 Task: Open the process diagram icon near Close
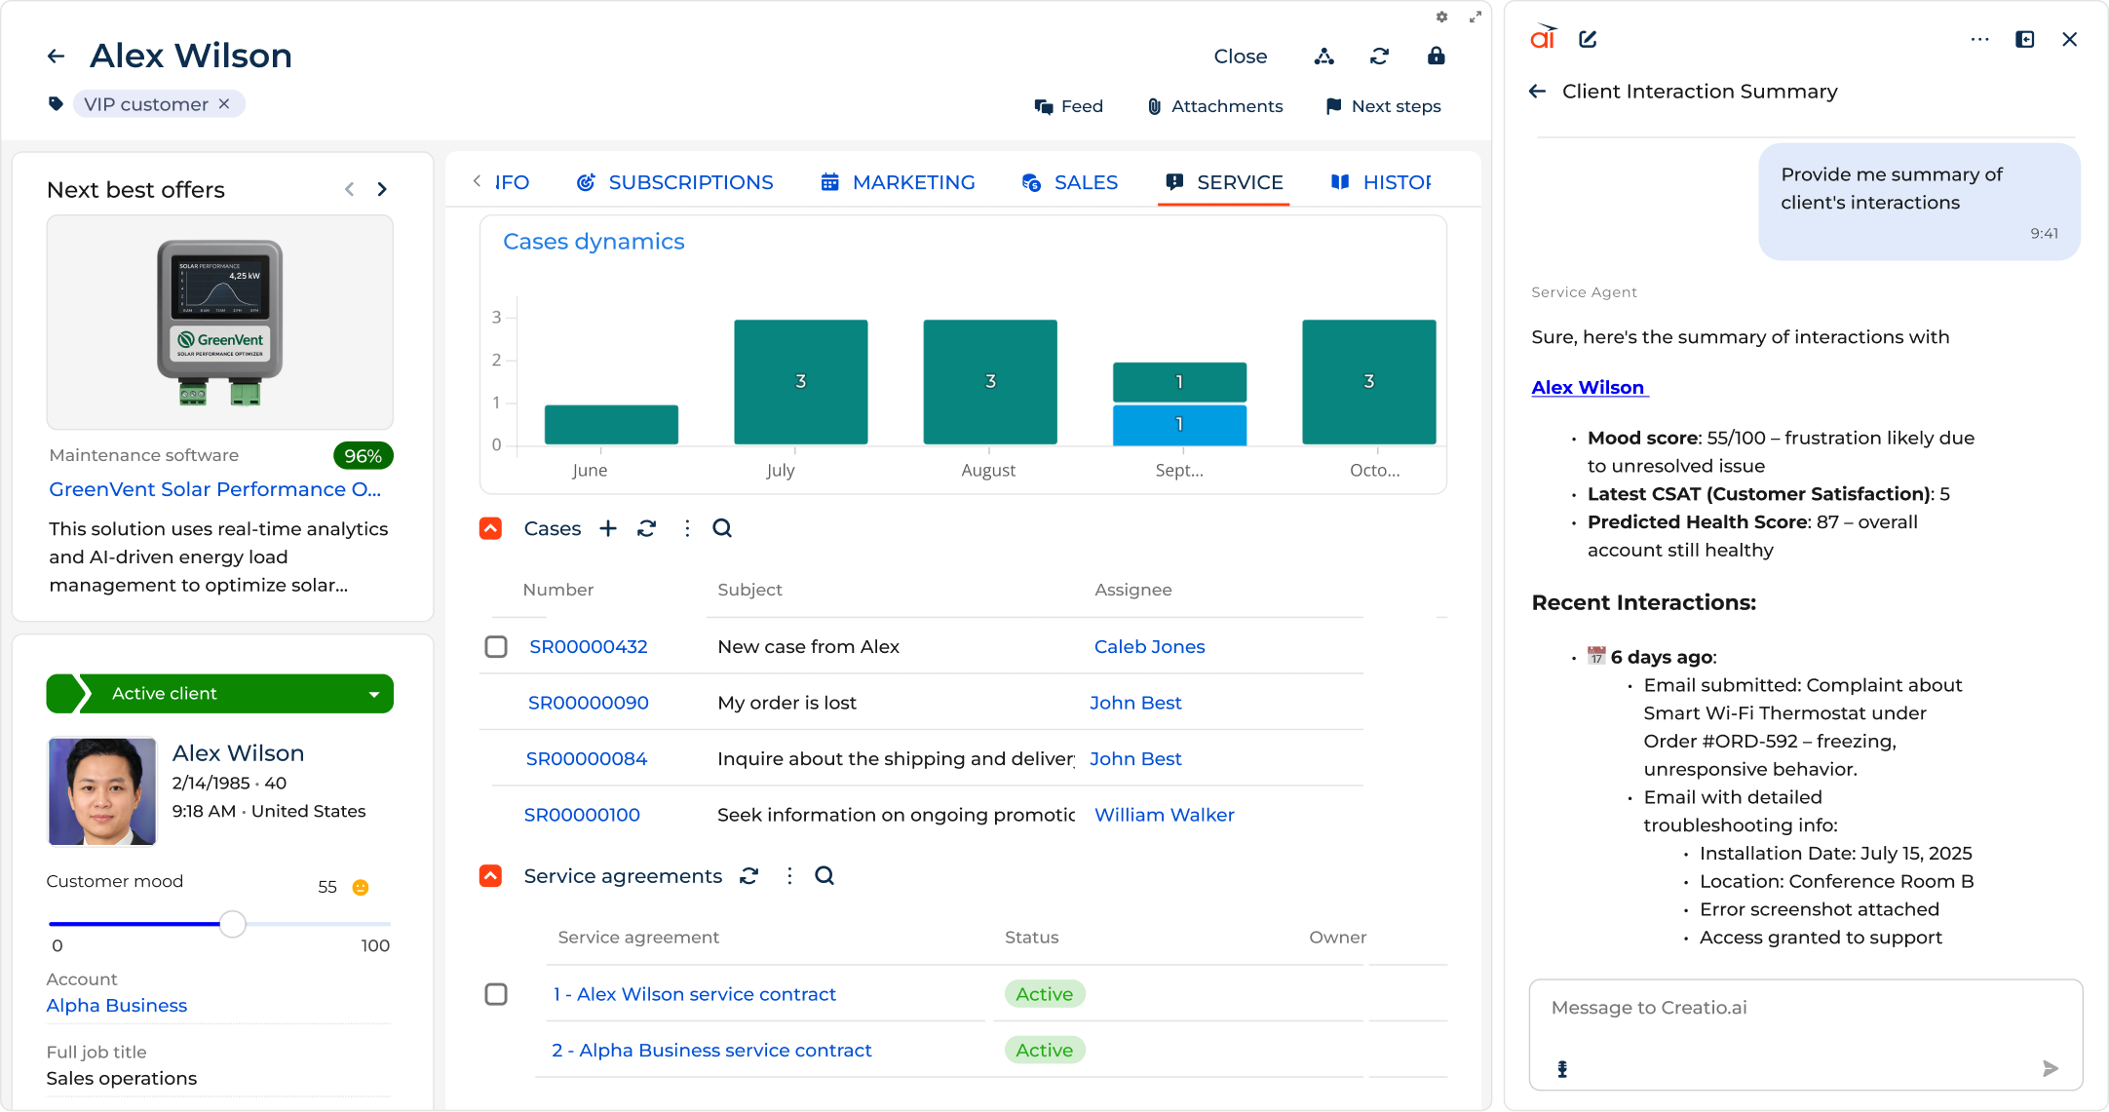pyautogui.click(x=1324, y=56)
